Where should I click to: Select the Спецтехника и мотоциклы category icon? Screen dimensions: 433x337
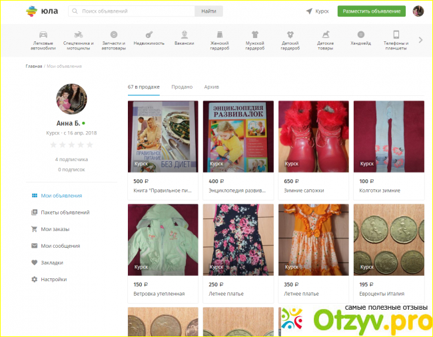tap(78, 35)
